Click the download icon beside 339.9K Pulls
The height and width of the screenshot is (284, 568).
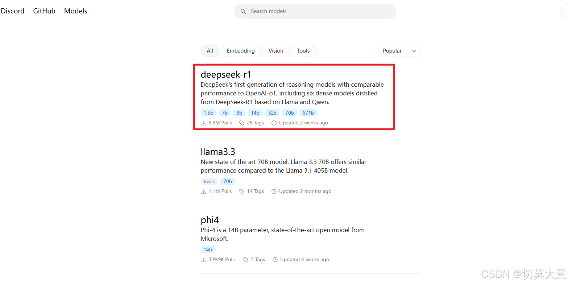coord(204,260)
